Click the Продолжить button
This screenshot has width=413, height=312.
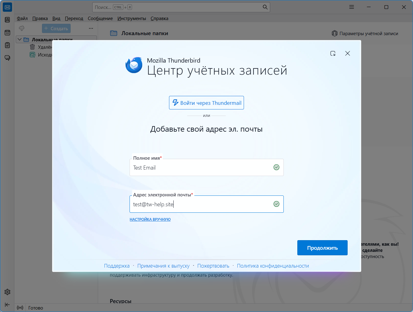click(322, 248)
